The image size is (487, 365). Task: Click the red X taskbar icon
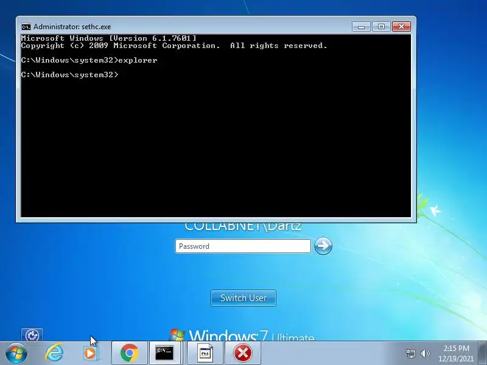click(242, 353)
